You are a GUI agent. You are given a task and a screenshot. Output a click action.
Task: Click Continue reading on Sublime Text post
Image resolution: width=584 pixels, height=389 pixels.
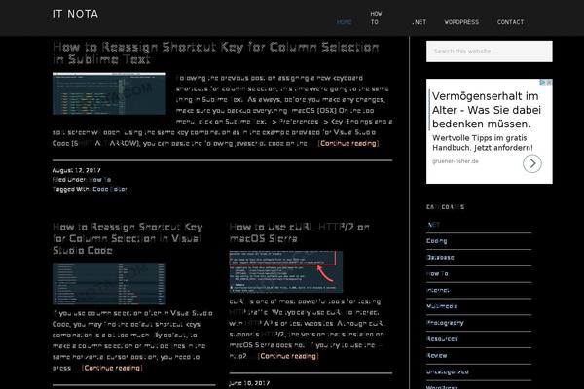(348, 143)
